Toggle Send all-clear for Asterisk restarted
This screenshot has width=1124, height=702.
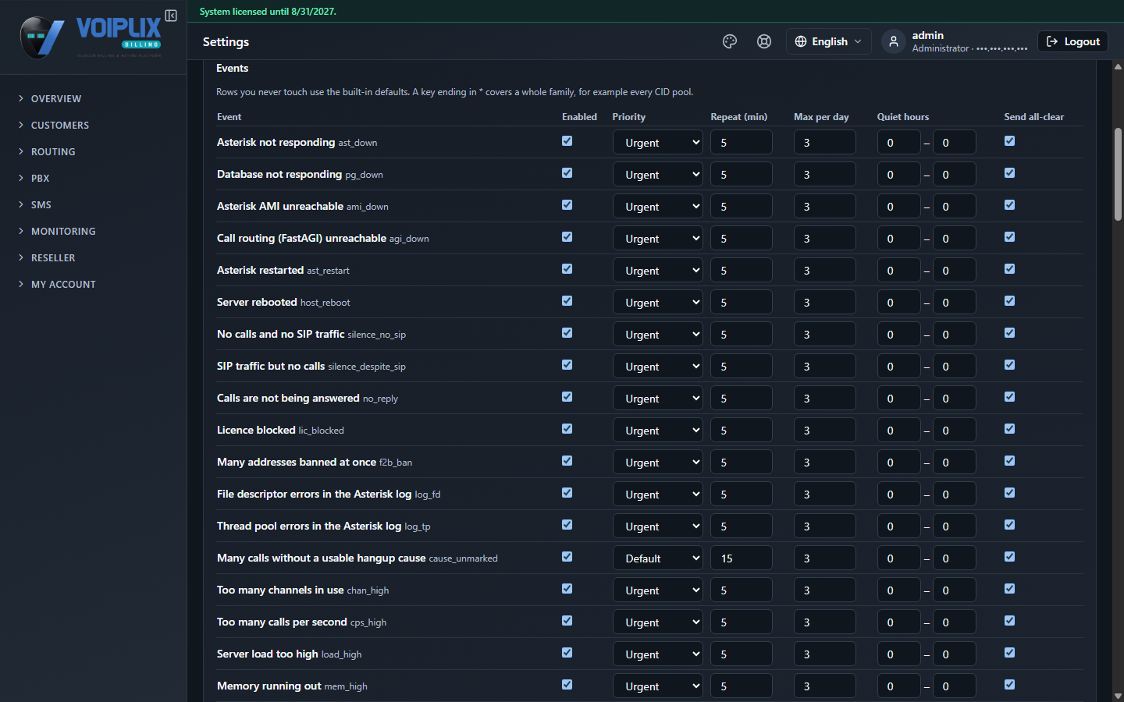(x=1010, y=269)
